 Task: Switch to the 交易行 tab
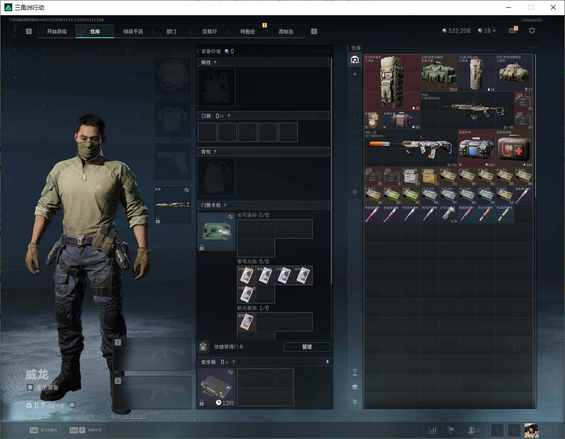tap(209, 31)
